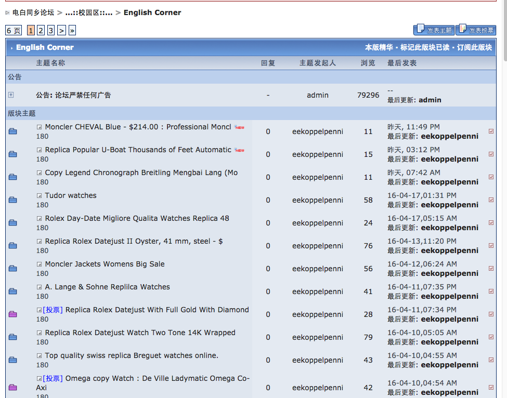The height and width of the screenshot is (398, 507).
Task: Open page 2 of the thread list
Action: click(x=41, y=31)
